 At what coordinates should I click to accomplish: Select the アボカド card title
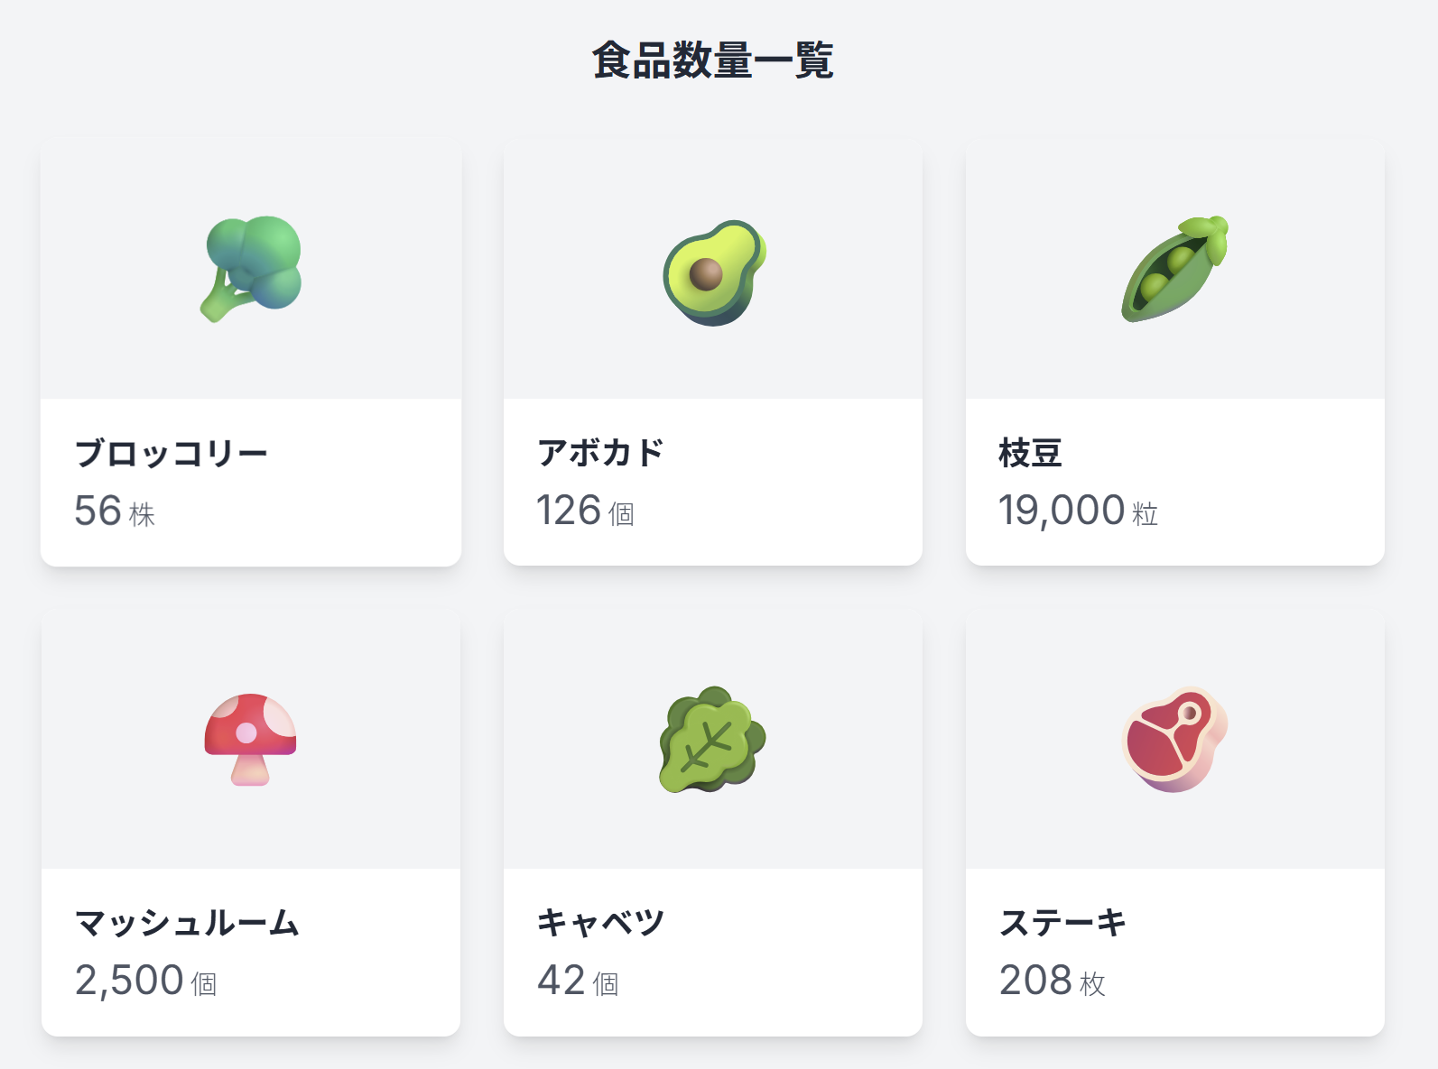coord(600,453)
